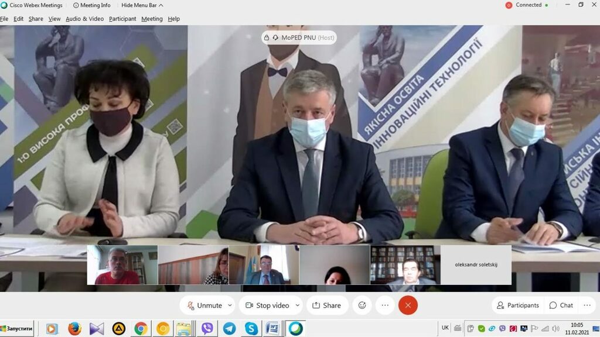This screenshot has width=600, height=337.
Task: Open Viber from the taskbar
Action: (207, 329)
